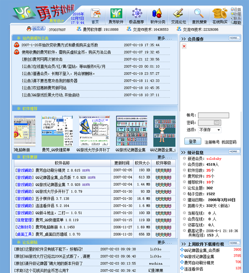Screen dimensions: 249x273
Task: Select the 交流论坛 navigation label
Action: click(178, 22)
